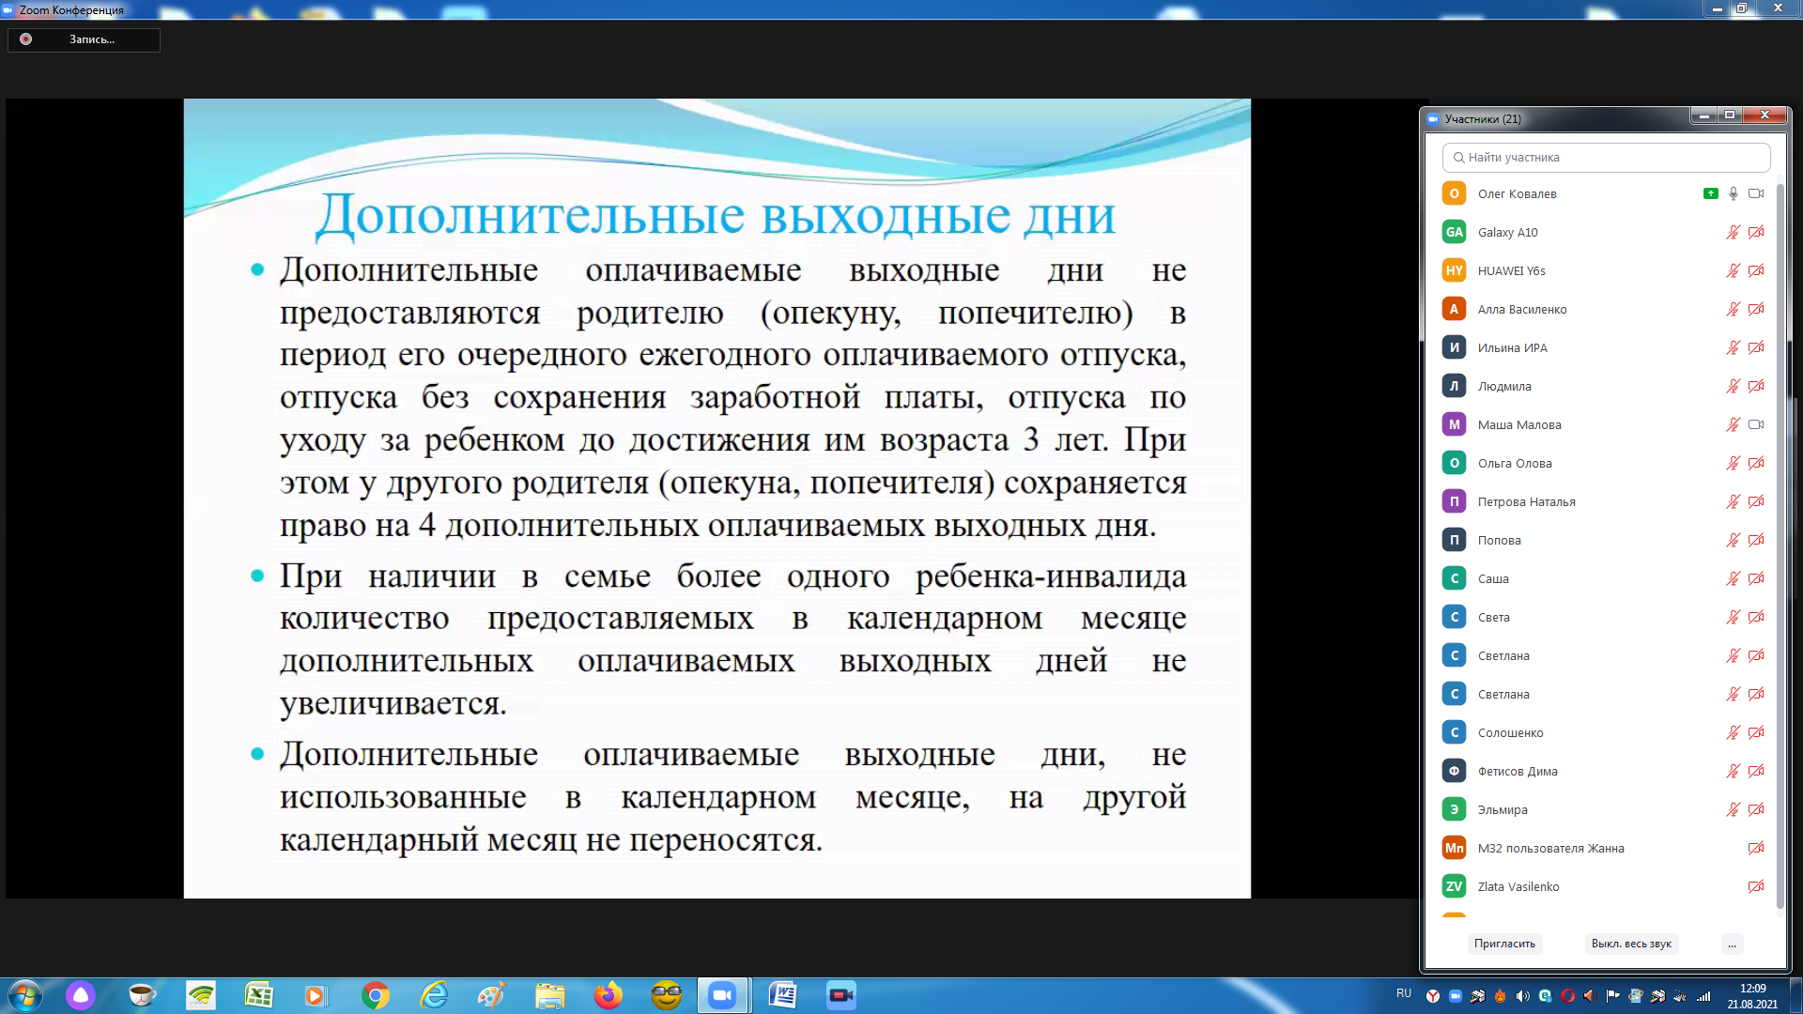This screenshot has width=1803, height=1014.
Task: Click the network signal bars tray icon
Action: coord(1703,996)
